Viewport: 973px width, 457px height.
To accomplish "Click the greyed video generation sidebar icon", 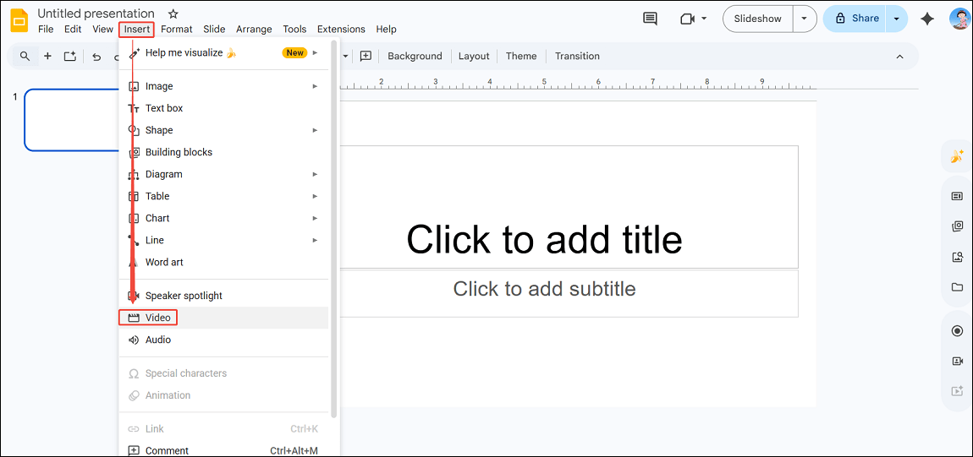I will click(957, 391).
